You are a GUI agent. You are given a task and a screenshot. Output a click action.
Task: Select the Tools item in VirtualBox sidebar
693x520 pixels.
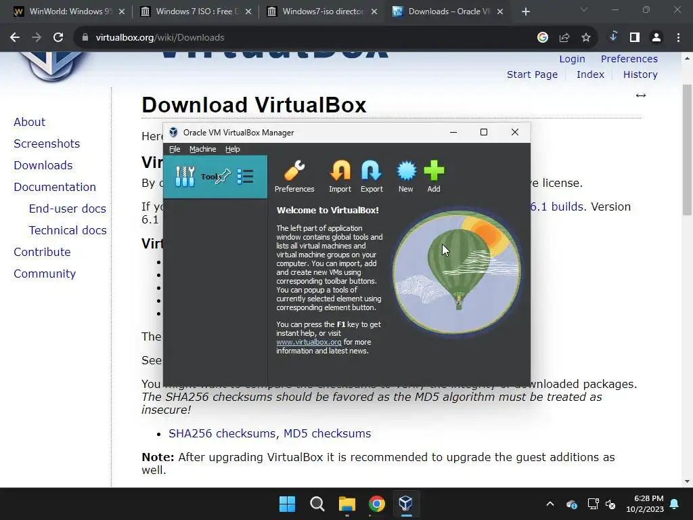(x=215, y=177)
